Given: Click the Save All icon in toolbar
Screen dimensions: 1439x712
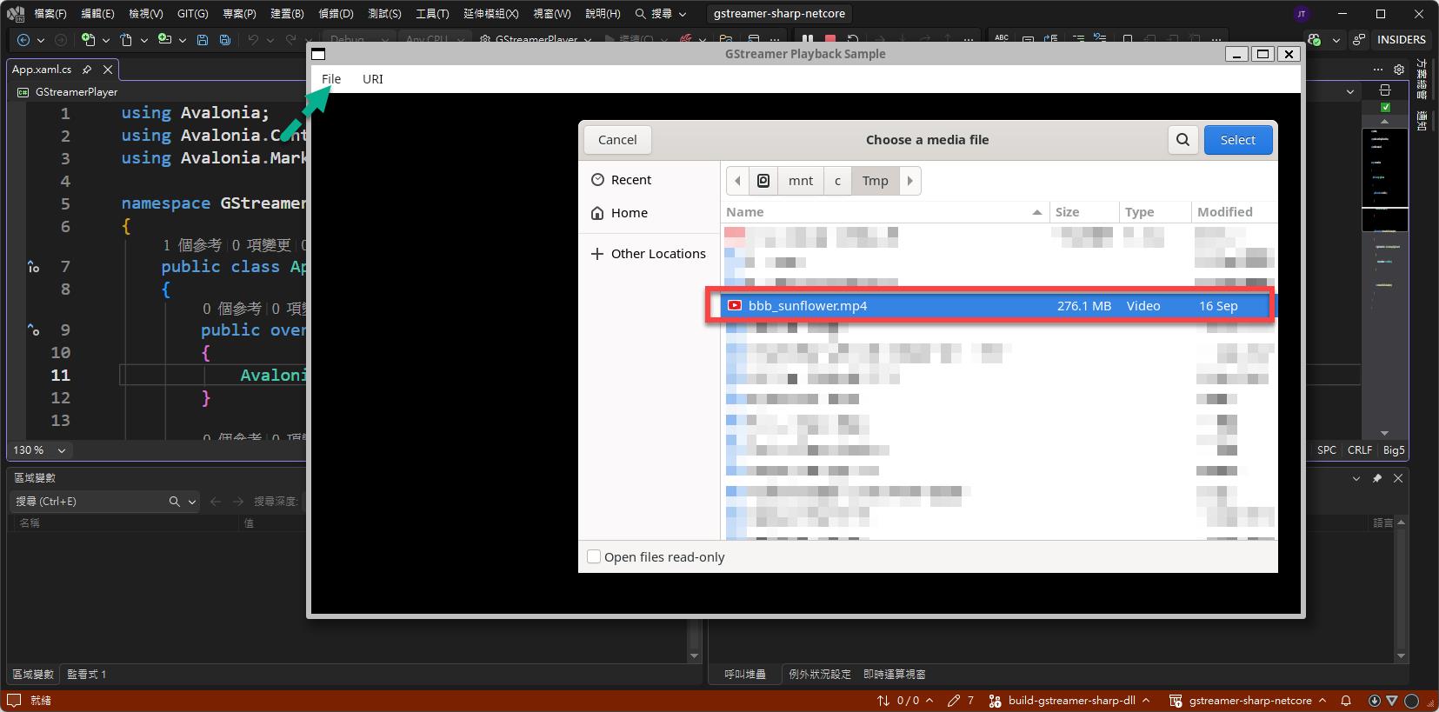Looking at the screenshot, I should pyautogui.click(x=225, y=40).
